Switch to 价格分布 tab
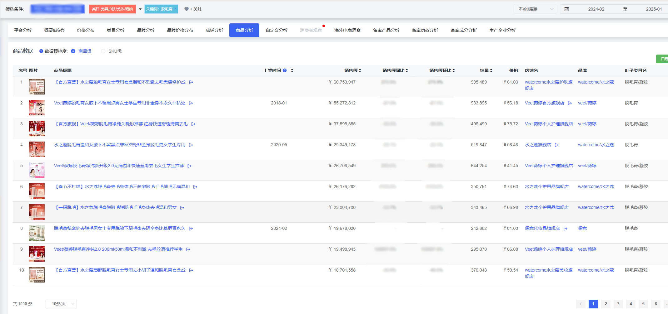The image size is (668, 314). pos(86,30)
